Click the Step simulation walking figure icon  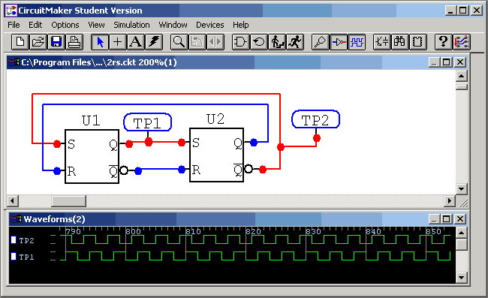(277, 42)
